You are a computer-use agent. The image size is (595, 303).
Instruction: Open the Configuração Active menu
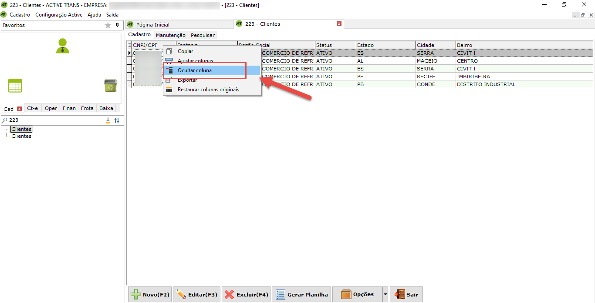pos(59,15)
